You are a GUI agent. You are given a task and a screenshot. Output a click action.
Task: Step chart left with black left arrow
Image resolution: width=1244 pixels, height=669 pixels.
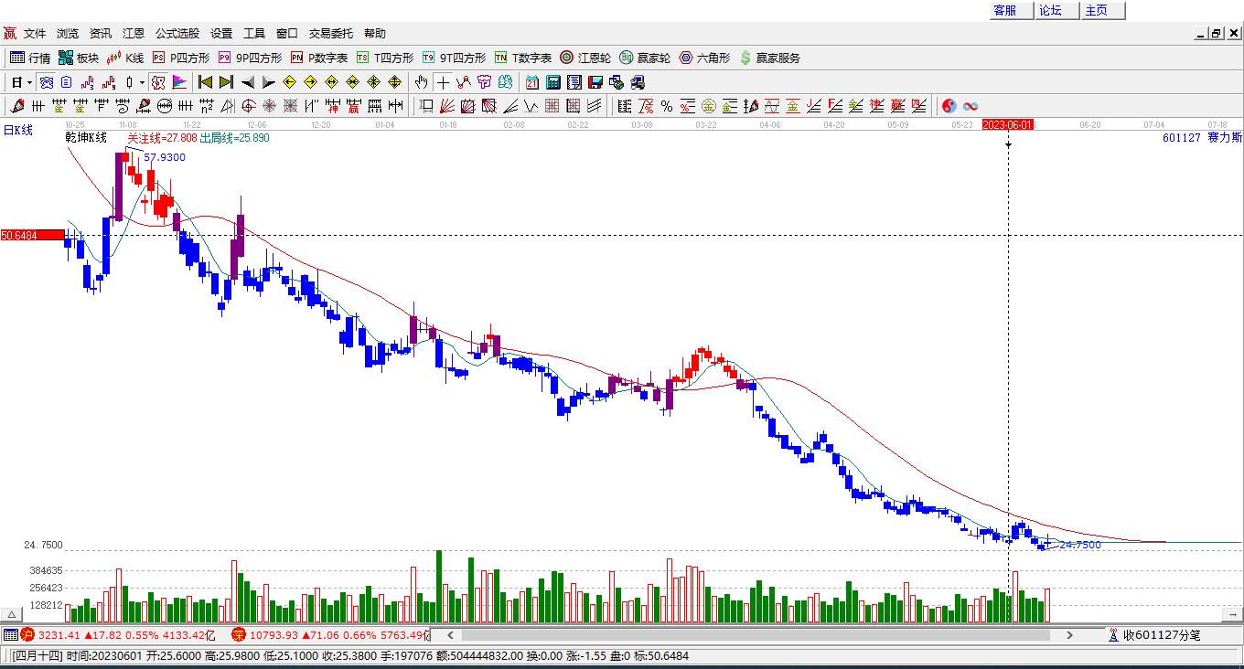coord(248,82)
